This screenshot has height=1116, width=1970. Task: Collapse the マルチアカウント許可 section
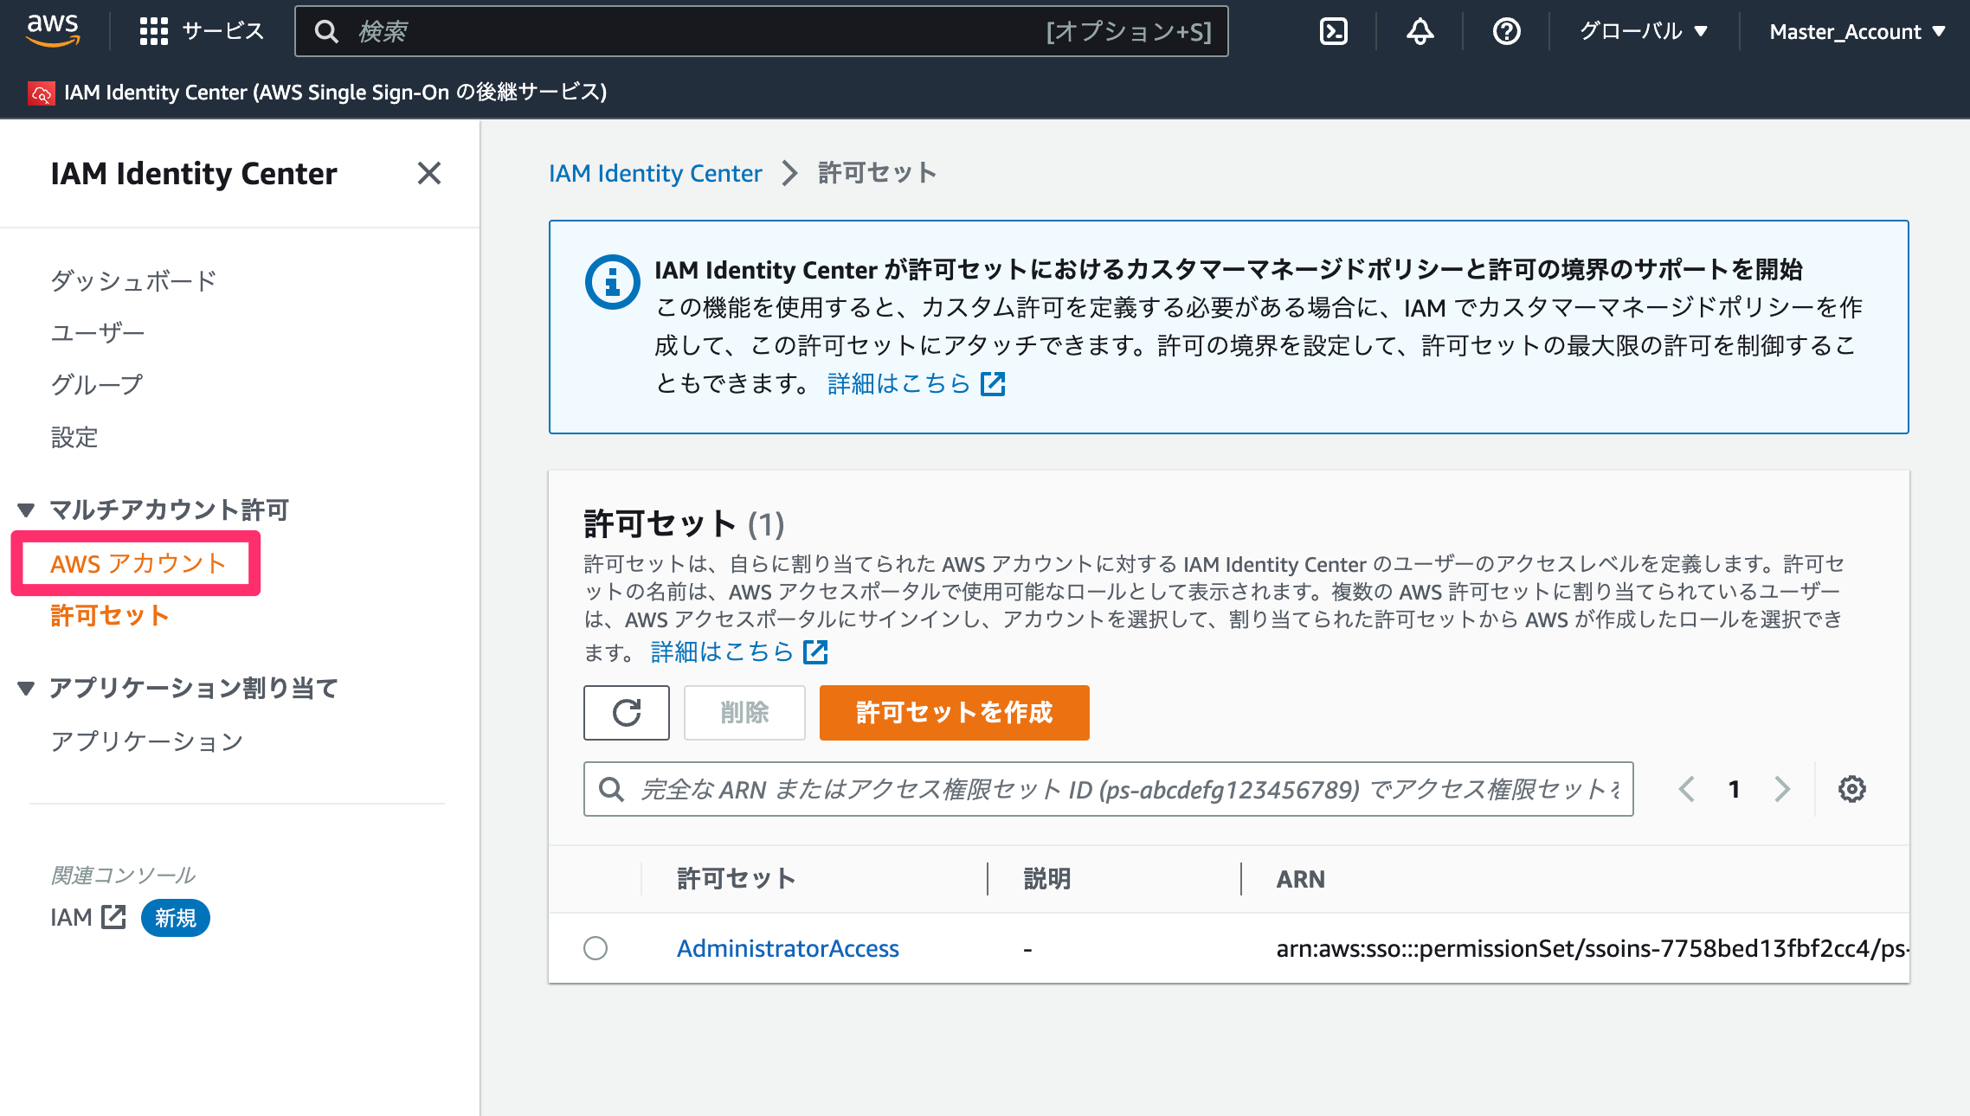(26, 510)
